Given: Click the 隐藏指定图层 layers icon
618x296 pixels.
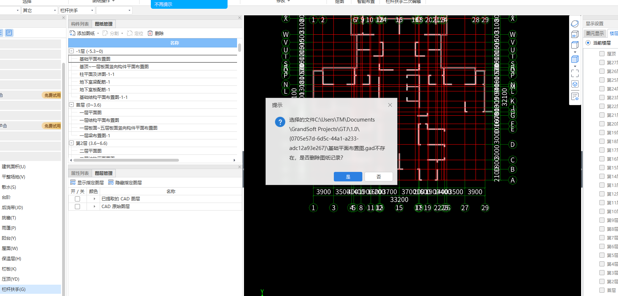Looking at the screenshot, I should [x=111, y=182].
